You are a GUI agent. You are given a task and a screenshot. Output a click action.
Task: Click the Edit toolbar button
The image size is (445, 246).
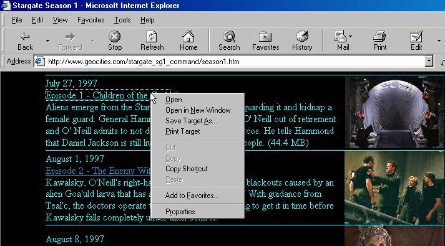coord(416,41)
